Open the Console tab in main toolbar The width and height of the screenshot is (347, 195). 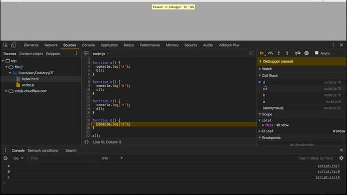coord(88,45)
